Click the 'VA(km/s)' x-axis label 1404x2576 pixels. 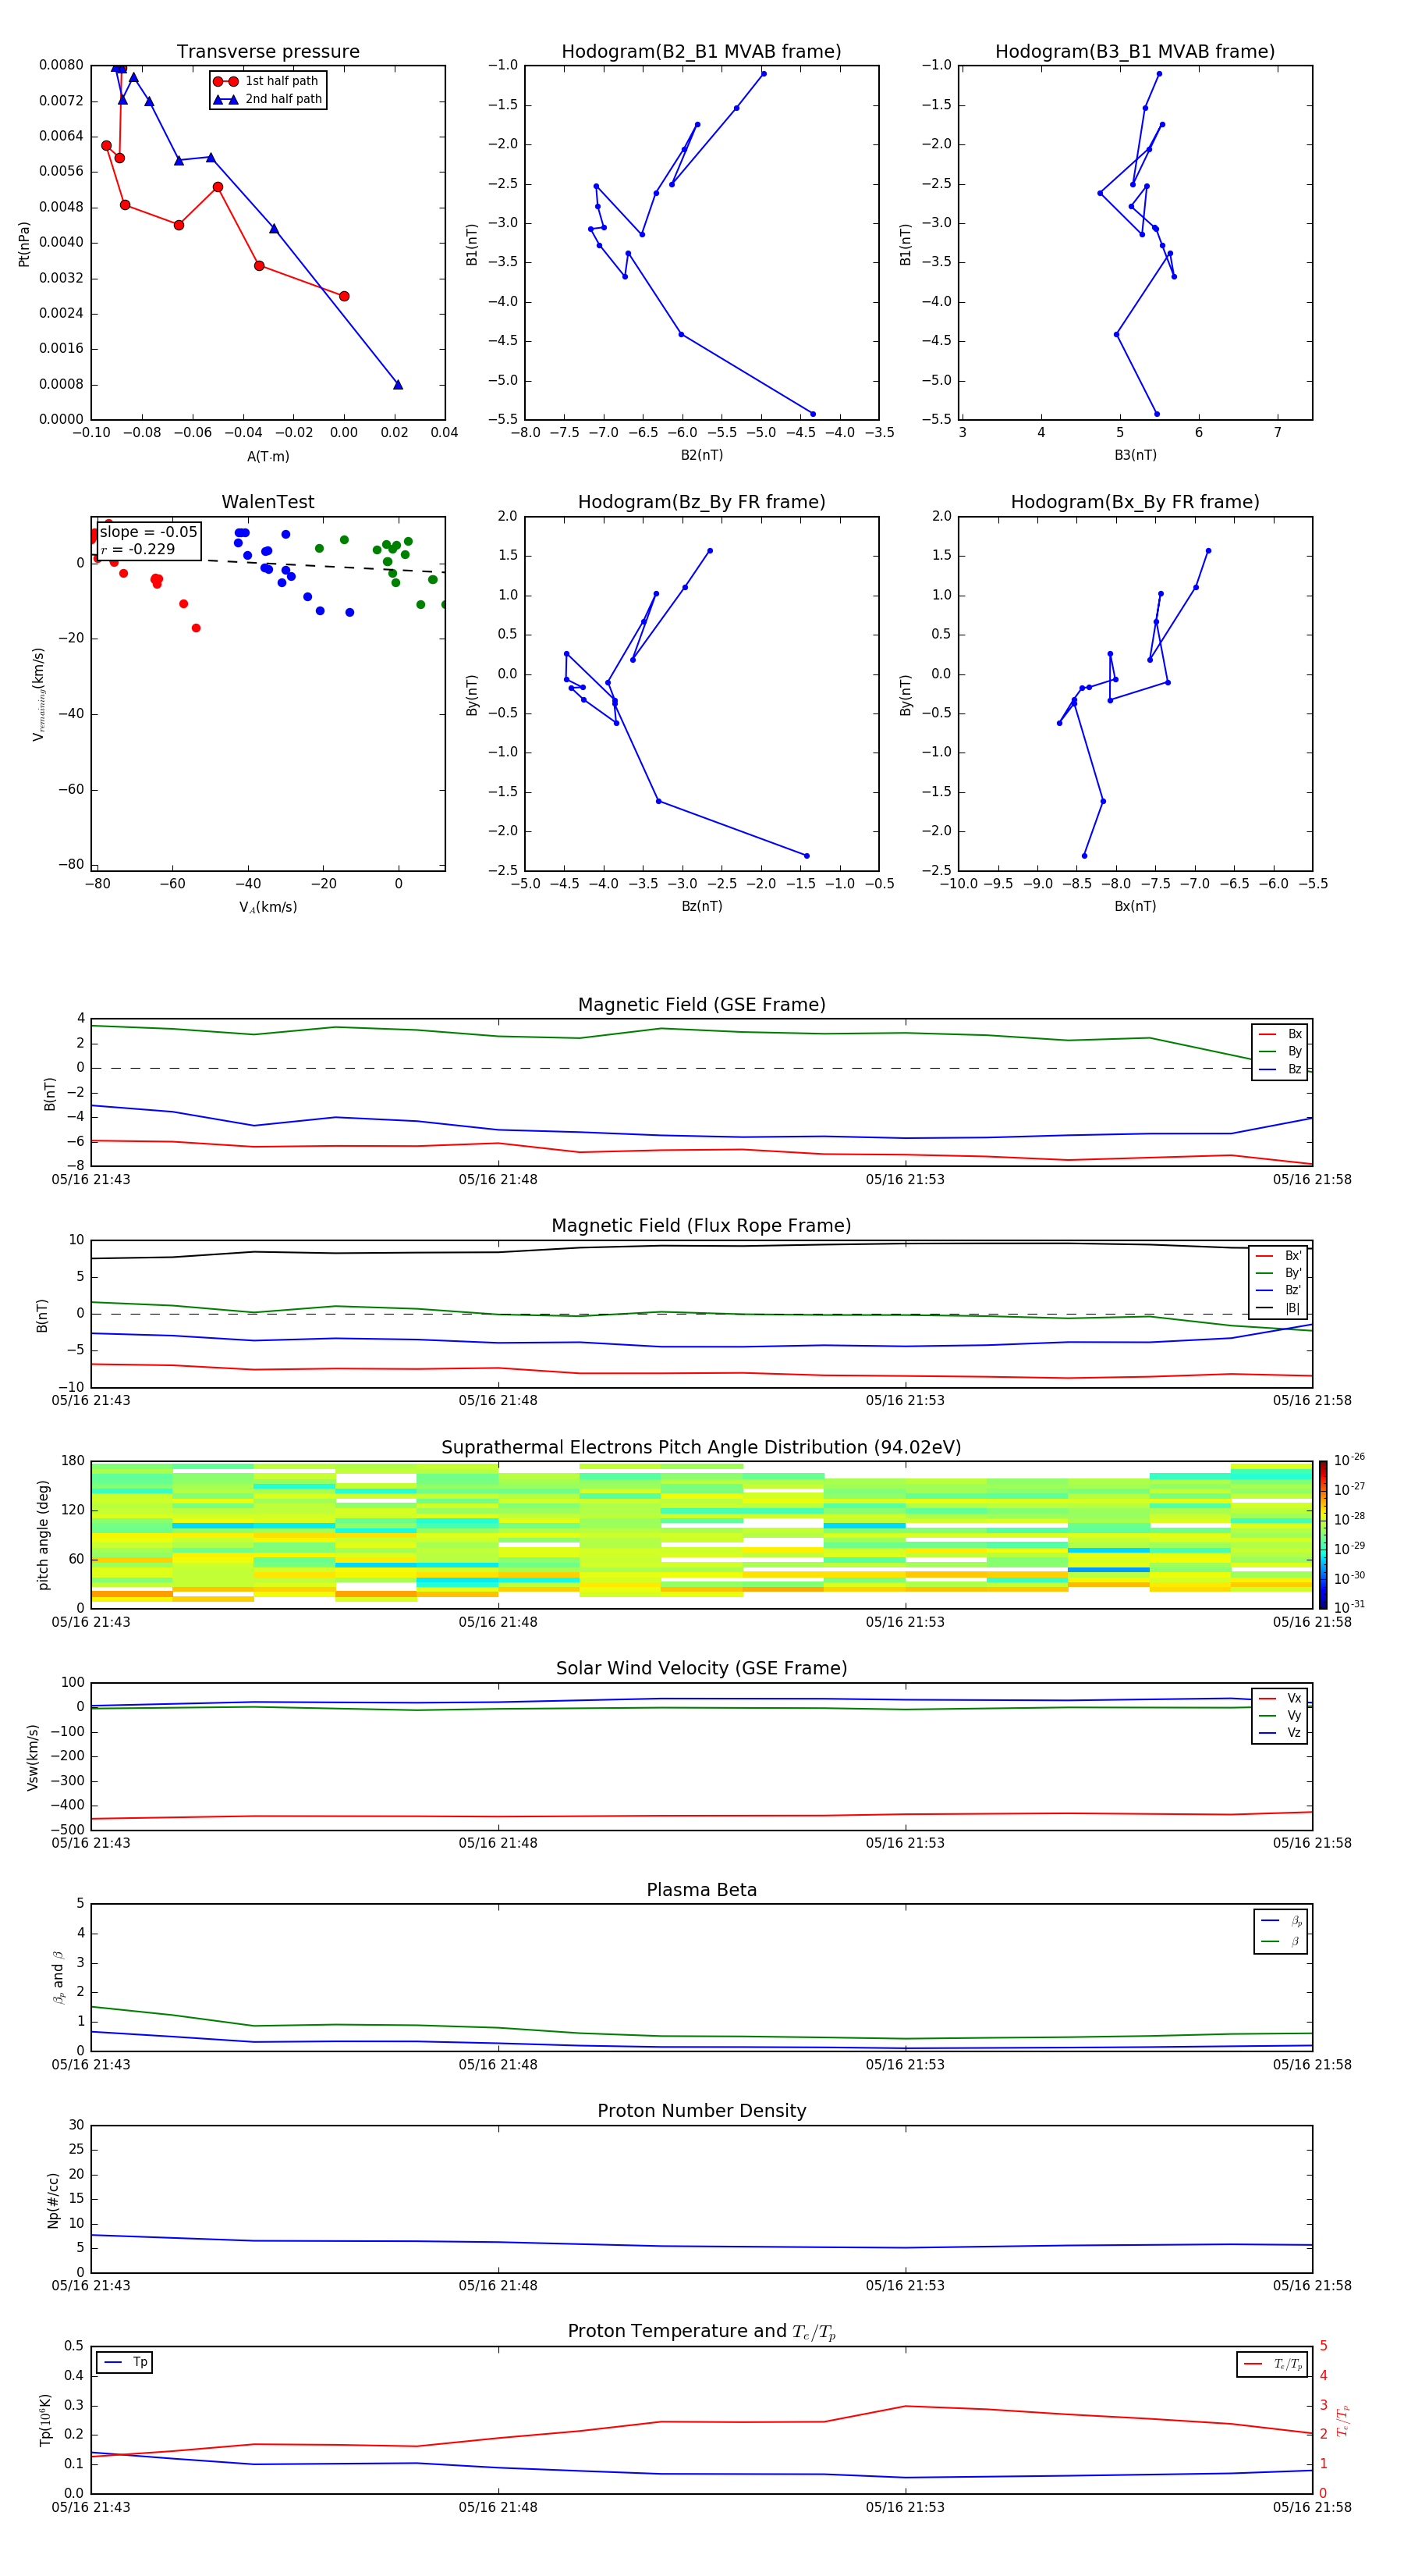point(268,907)
